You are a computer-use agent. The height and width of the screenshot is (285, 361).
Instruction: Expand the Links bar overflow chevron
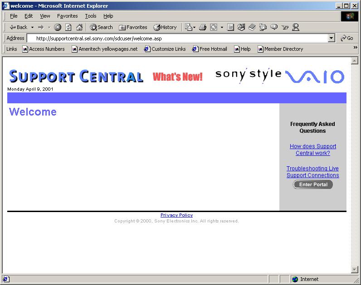(x=355, y=48)
